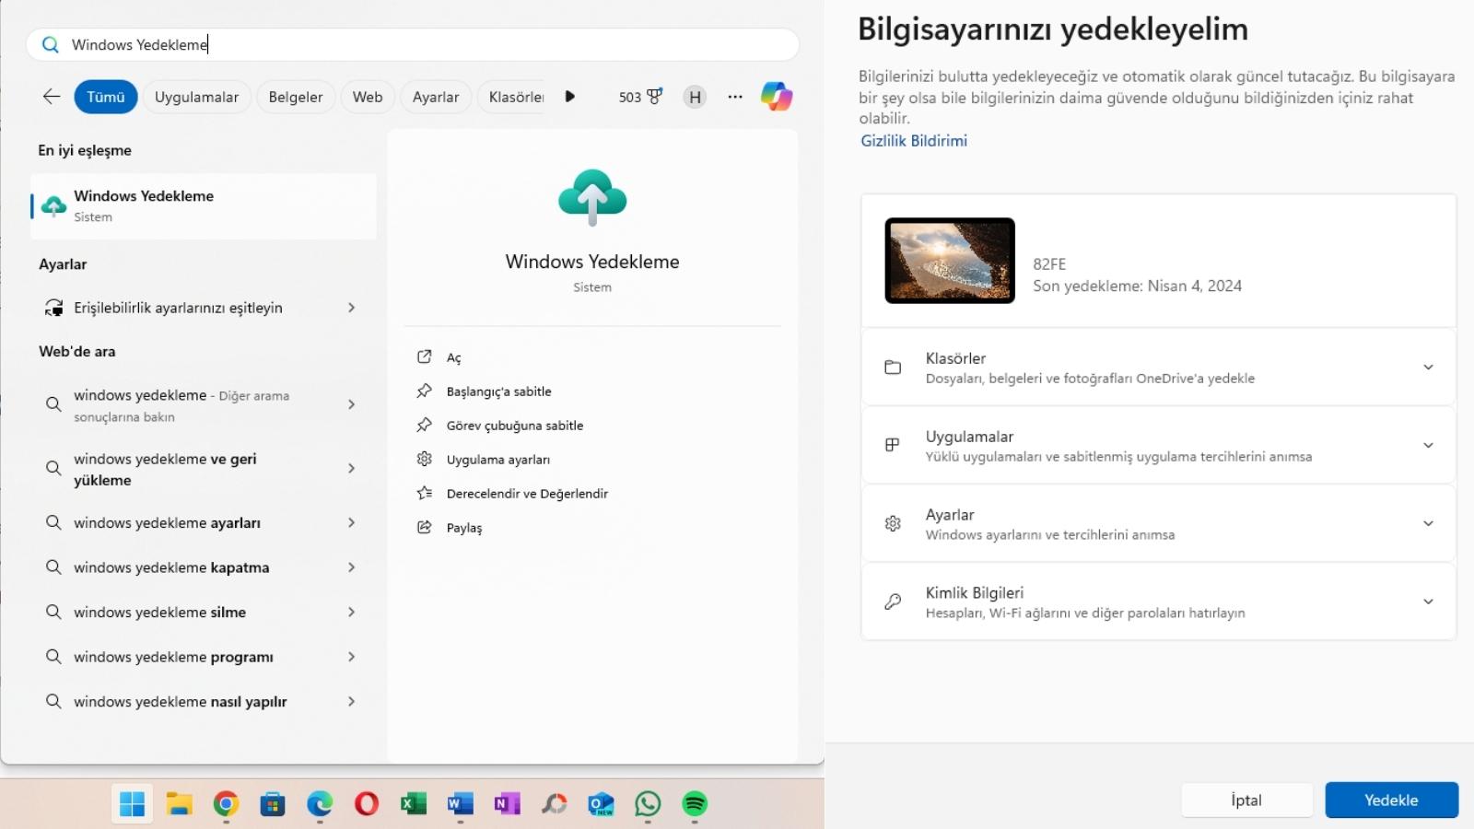Image resolution: width=1474 pixels, height=829 pixels.
Task: Expand chevron for windows yedekleme ve geri yükleme
Action: point(351,469)
